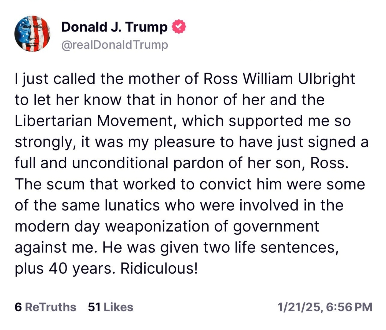Click the @realDonaldTrump handle
This screenshot has width=386, height=330.
pyautogui.click(x=115, y=45)
